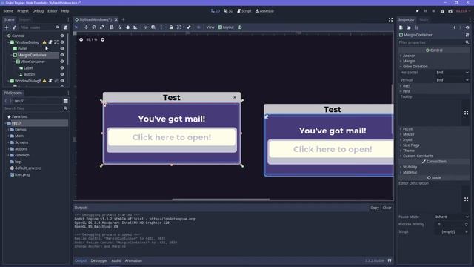
Task: Toggle visibility of WindowDialog node
Action: point(62,42)
